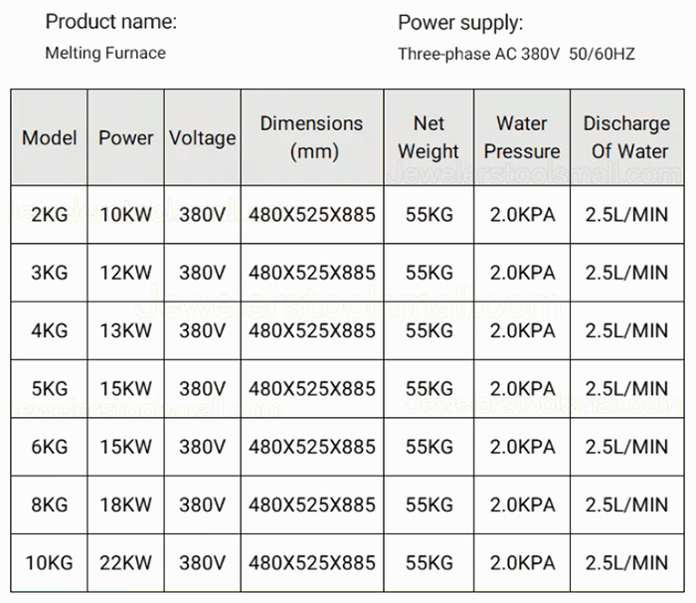Screen dimensions: 696x603
Task: Select the 18KW power value
Action: (x=125, y=504)
